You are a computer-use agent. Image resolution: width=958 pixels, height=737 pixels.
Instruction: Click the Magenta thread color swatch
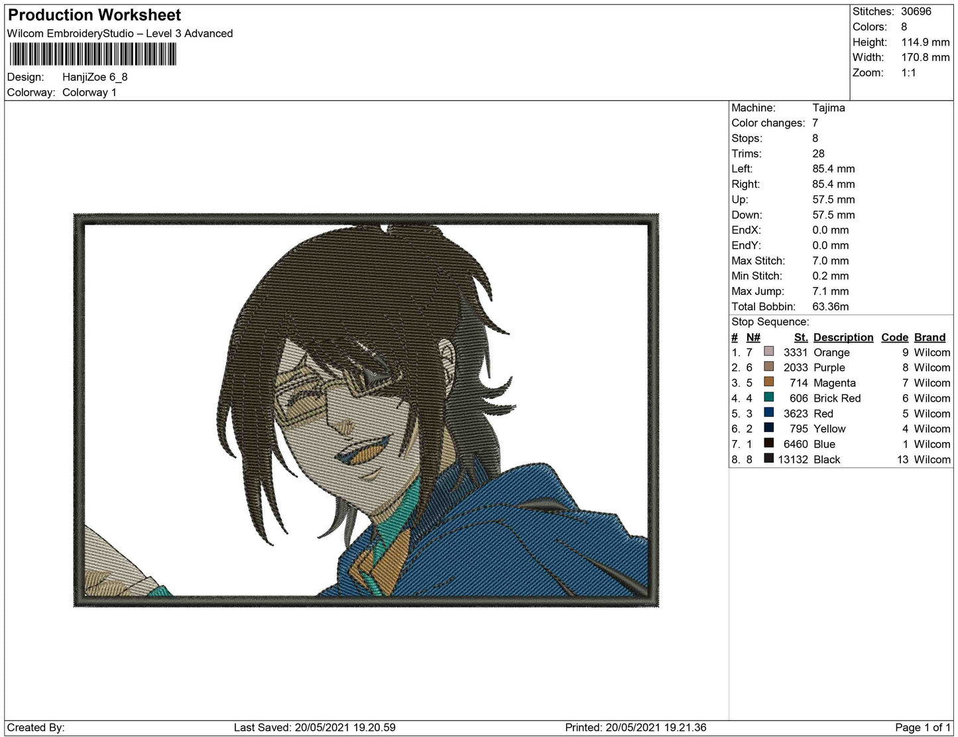point(769,382)
